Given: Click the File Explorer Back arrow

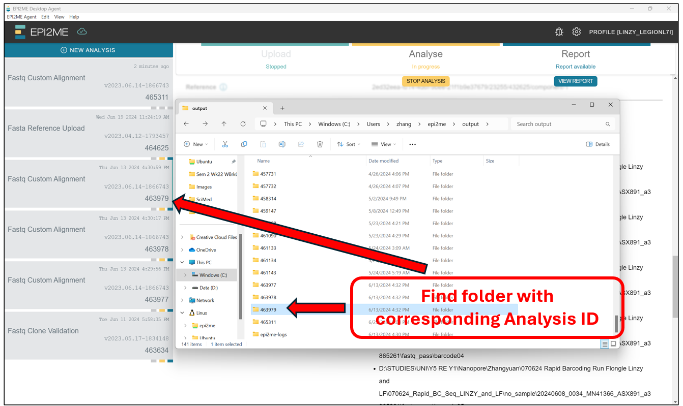Looking at the screenshot, I should coord(186,124).
